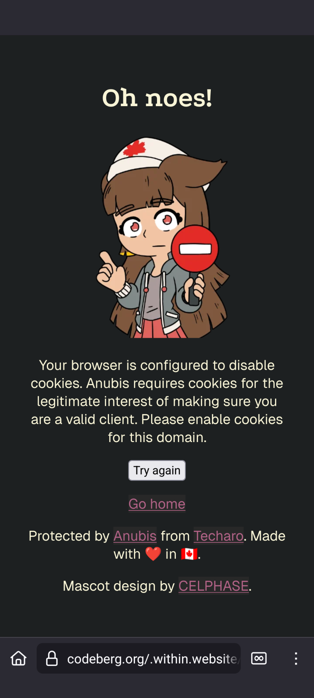Click the red no-entry sign held by mascot
This screenshot has height=698, width=314.
coord(195,249)
